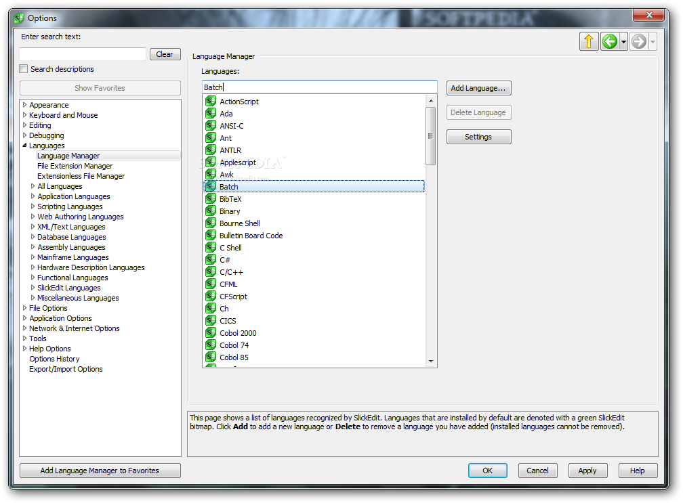Click the languages list scrollbar thumb

(x=431, y=136)
